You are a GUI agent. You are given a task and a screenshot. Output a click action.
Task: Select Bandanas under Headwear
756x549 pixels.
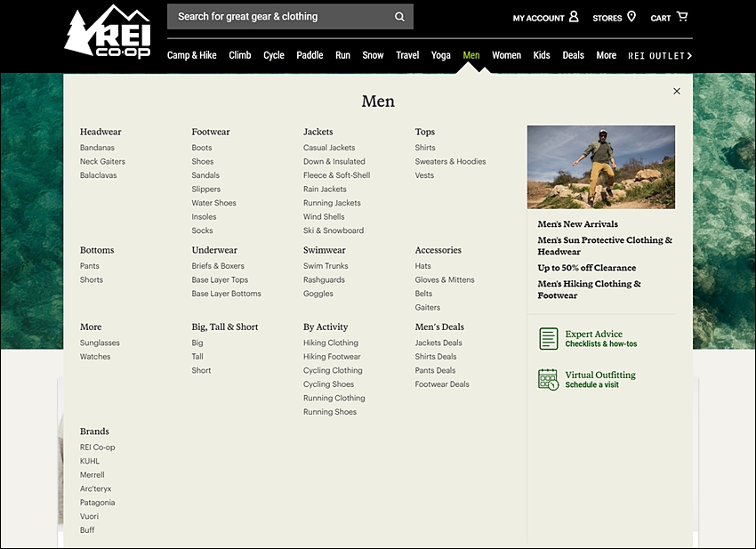click(97, 148)
